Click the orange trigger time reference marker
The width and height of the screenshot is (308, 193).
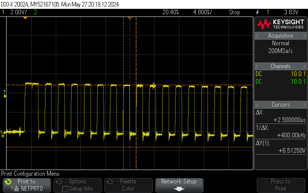click(x=25, y=18)
